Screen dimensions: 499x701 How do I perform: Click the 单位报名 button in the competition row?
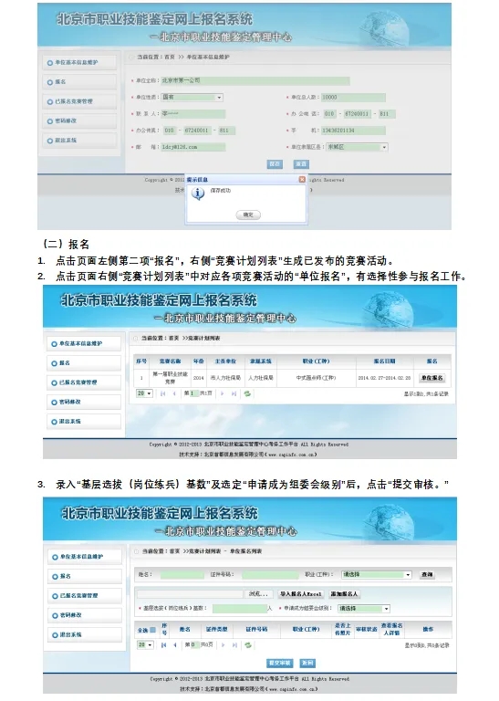[x=432, y=378]
